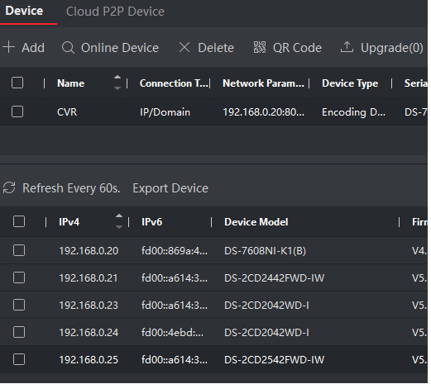Click the IP/Domain connection cell
431x384 pixels.
point(165,112)
